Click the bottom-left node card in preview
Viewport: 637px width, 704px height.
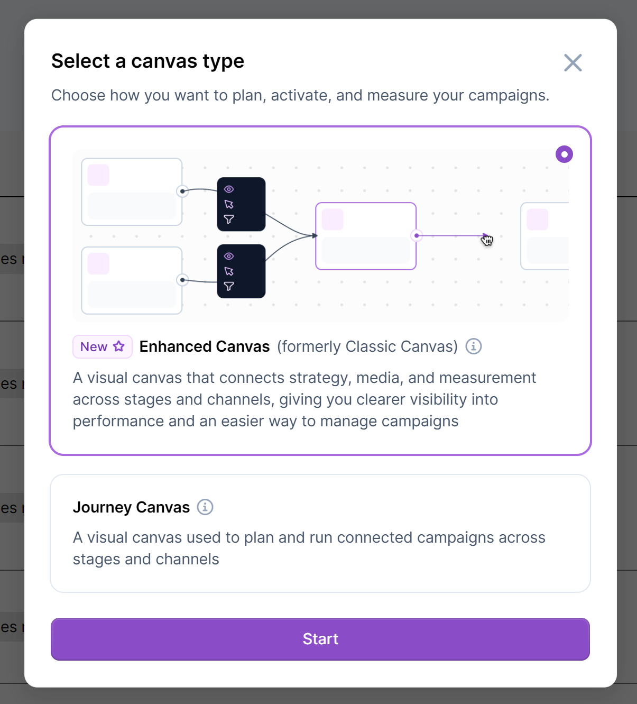[132, 280]
